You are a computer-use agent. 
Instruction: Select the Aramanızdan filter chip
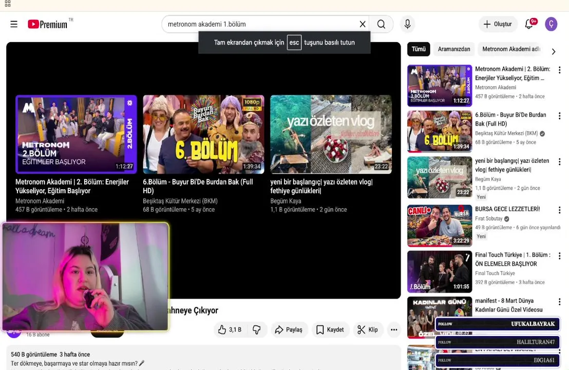pyautogui.click(x=453, y=49)
